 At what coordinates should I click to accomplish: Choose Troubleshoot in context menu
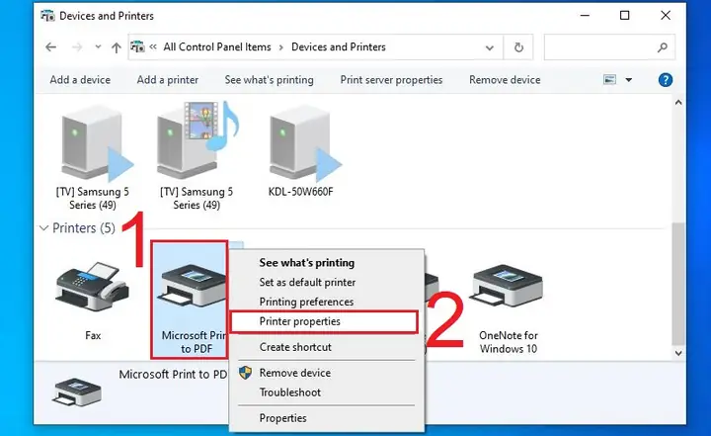pyautogui.click(x=289, y=392)
